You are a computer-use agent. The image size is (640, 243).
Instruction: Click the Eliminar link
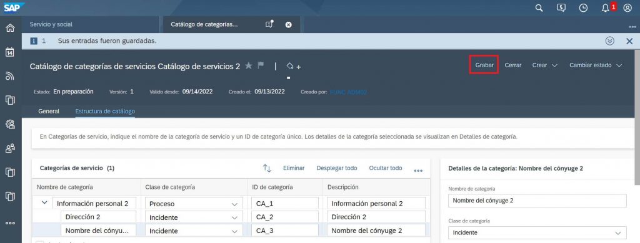click(294, 168)
